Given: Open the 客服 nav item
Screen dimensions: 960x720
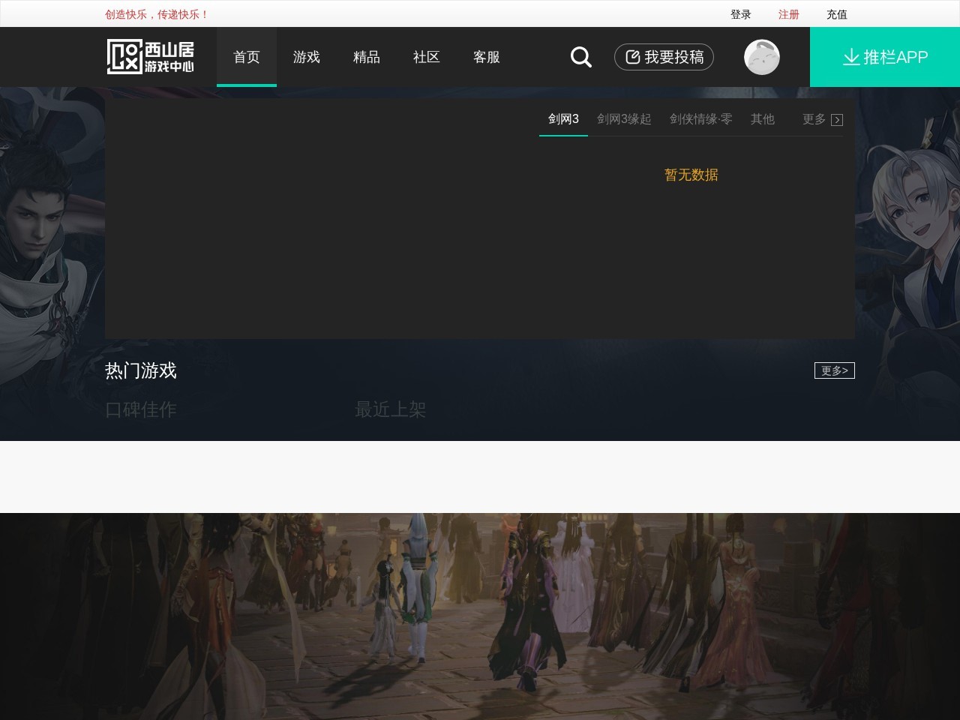Looking at the screenshot, I should pos(487,57).
